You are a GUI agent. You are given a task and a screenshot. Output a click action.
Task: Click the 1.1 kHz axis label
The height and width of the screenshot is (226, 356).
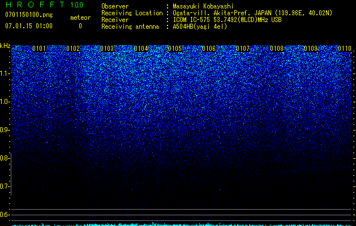click(5, 73)
